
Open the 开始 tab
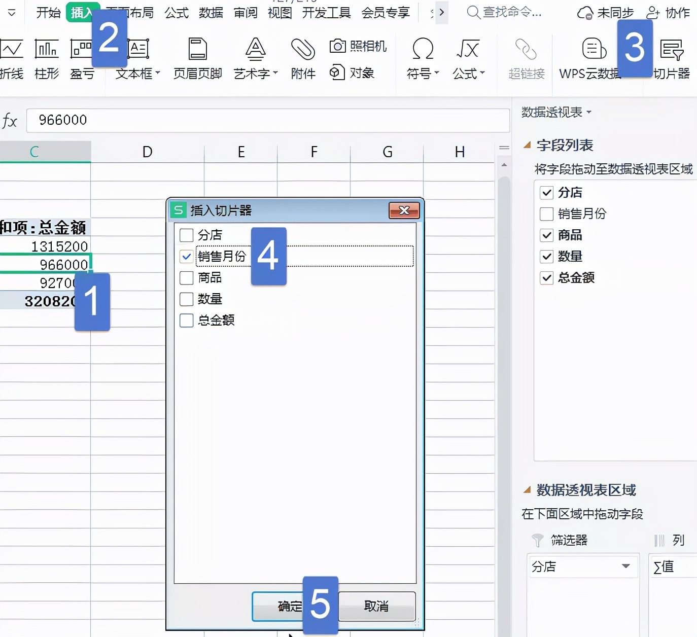pyautogui.click(x=49, y=13)
